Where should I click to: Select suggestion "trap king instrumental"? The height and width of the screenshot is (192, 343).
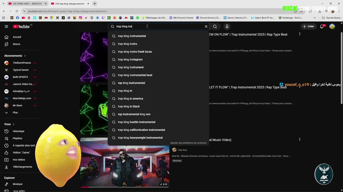pyautogui.click(x=158, y=36)
